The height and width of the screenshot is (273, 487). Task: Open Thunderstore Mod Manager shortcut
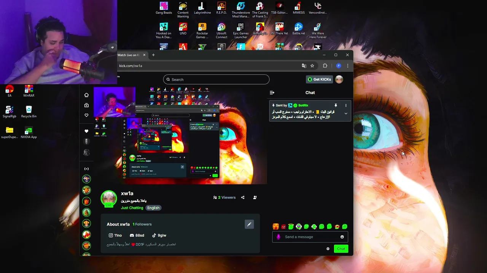pyautogui.click(x=241, y=10)
